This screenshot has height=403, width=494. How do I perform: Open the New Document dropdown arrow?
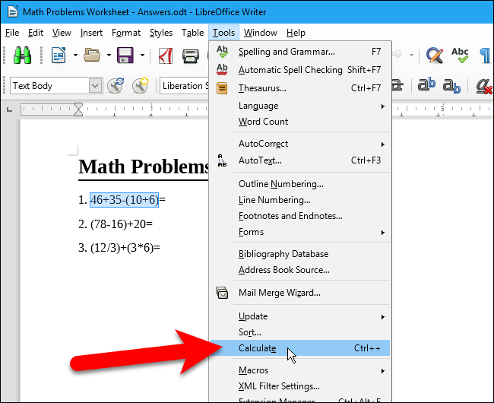pos(75,56)
